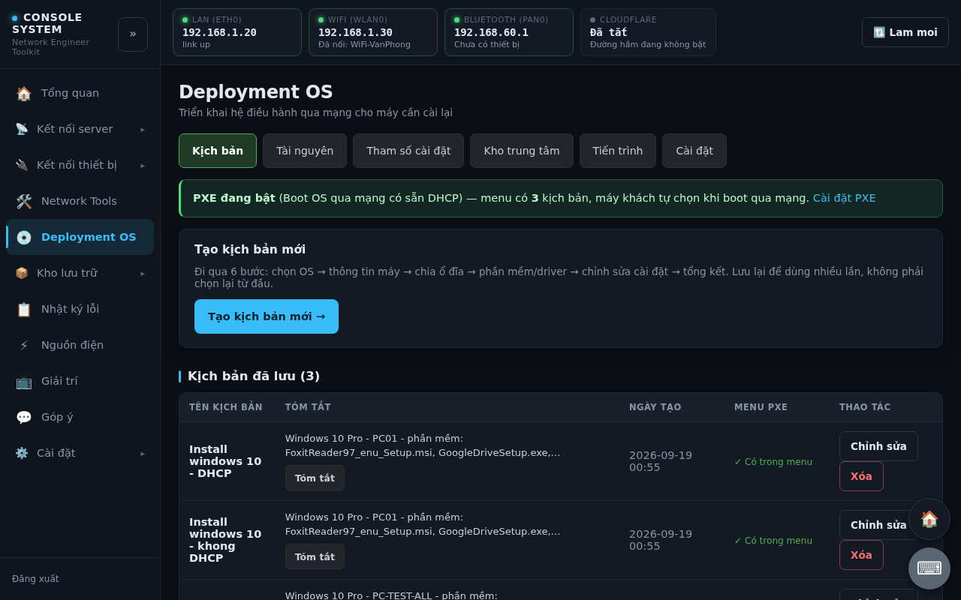Click the TÊN KỊCH BẢN column header
This screenshot has width=961, height=600.
[x=226, y=407]
